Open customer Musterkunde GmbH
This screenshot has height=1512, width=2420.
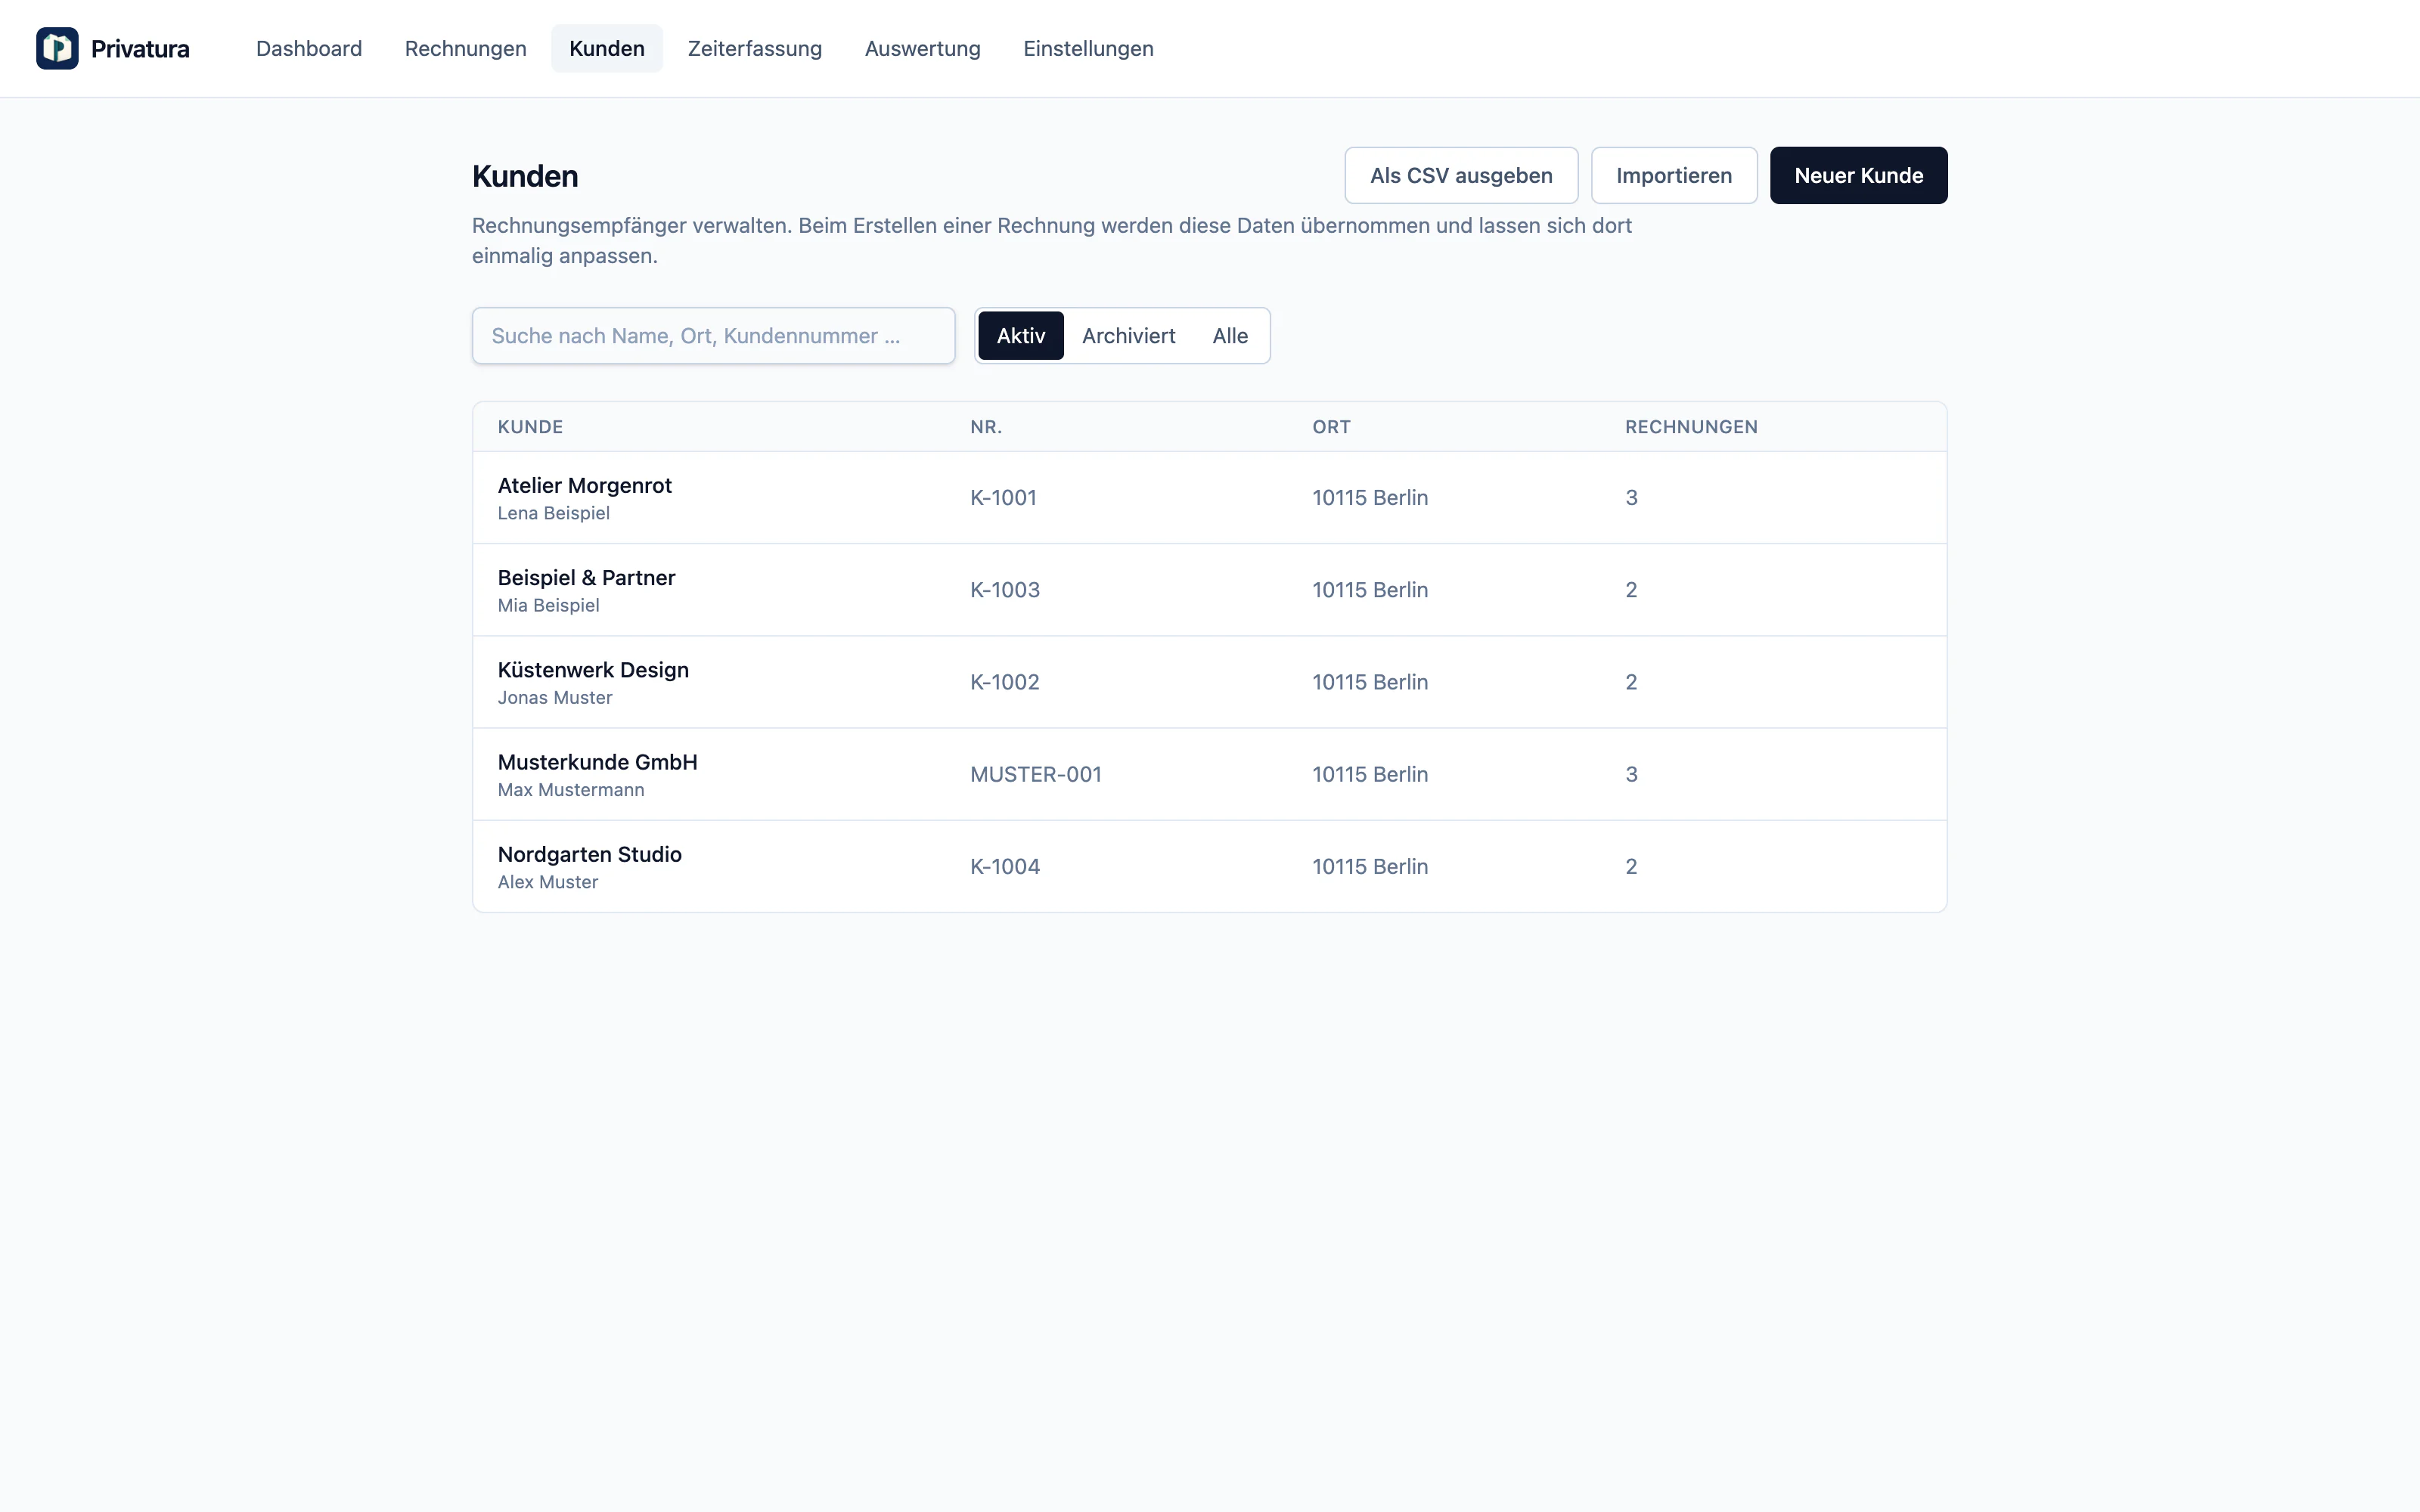tap(597, 762)
